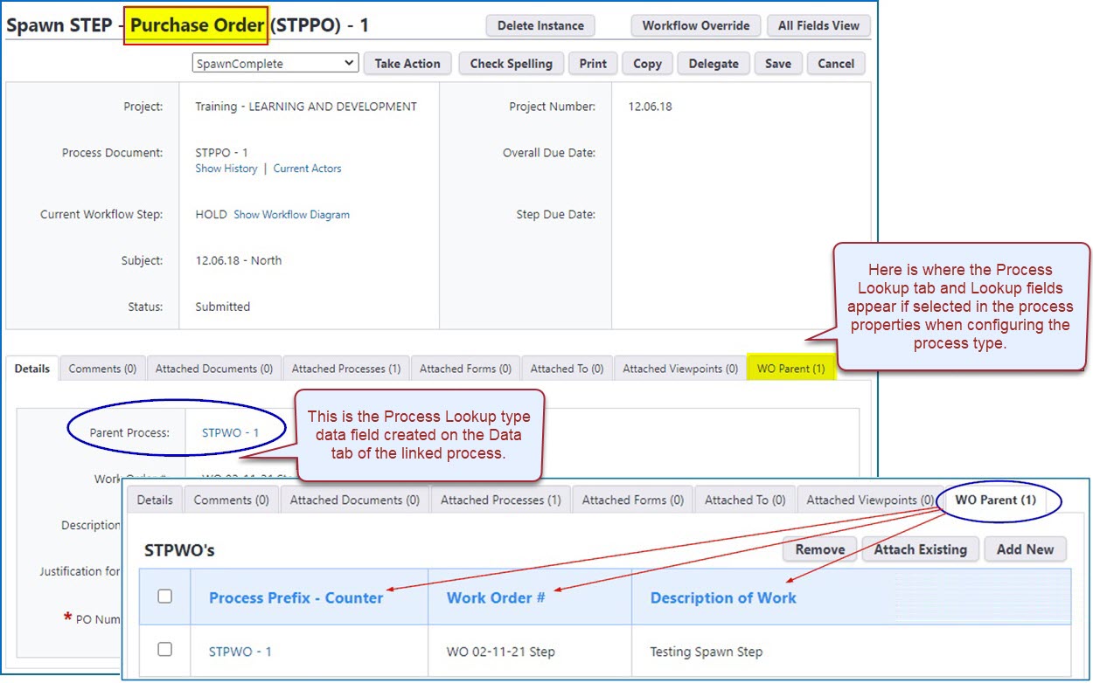The image size is (1093, 683).
Task: Open Workflow Override
Action: point(695,26)
